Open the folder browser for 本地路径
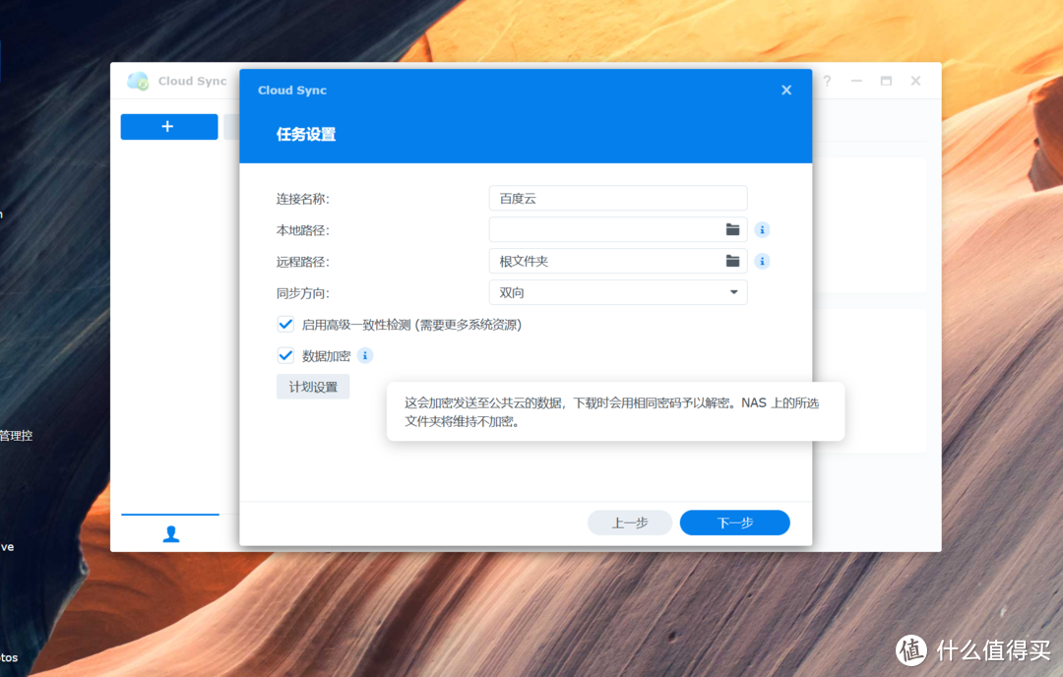This screenshot has height=677, width=1063. [x=732, y=229]
